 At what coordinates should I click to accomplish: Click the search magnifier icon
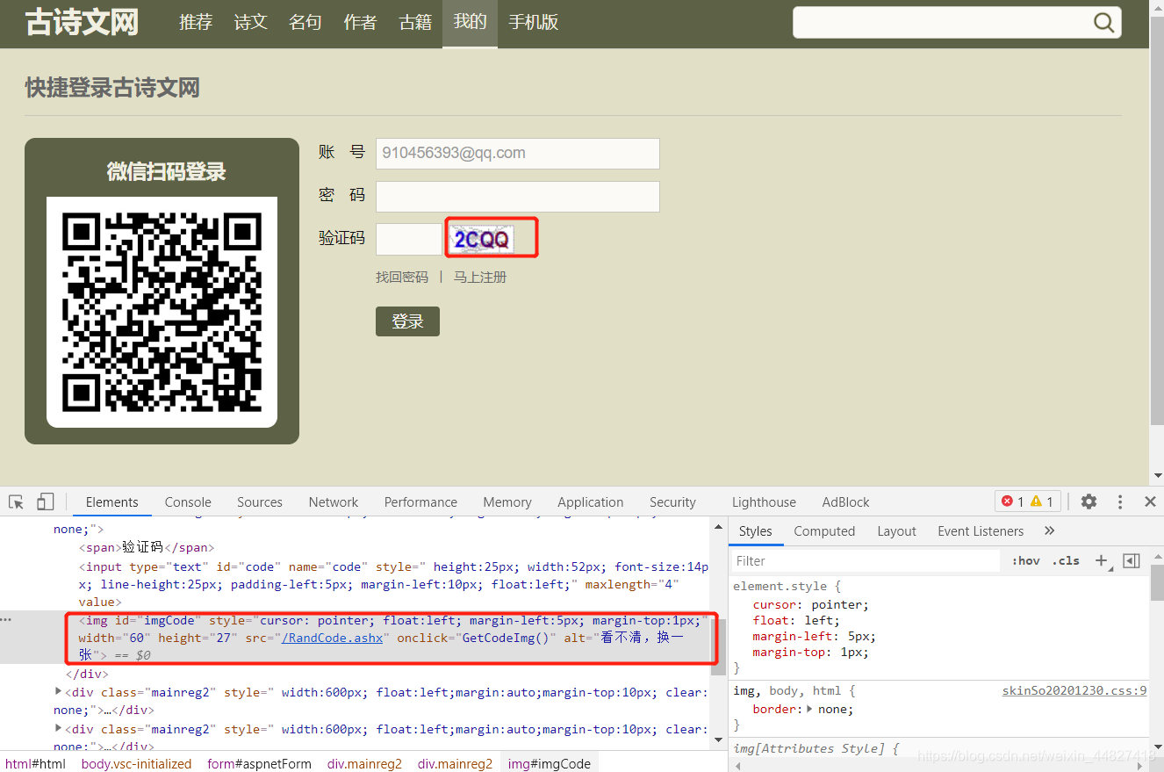(x=1103, y=23)
